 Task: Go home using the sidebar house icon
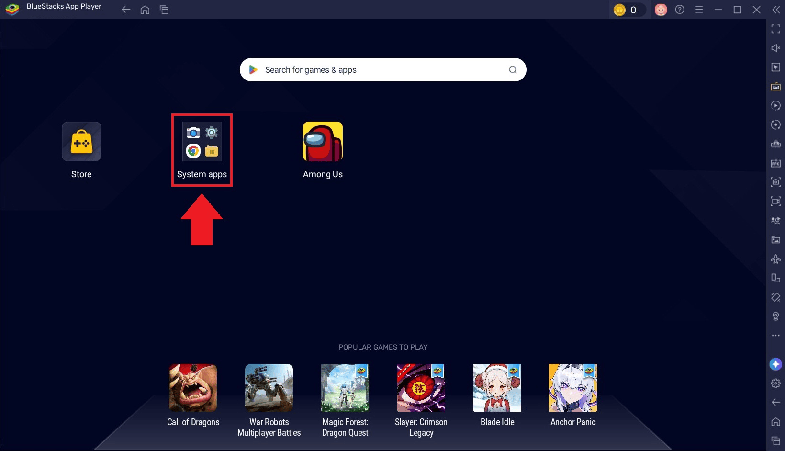click(776, 422)
